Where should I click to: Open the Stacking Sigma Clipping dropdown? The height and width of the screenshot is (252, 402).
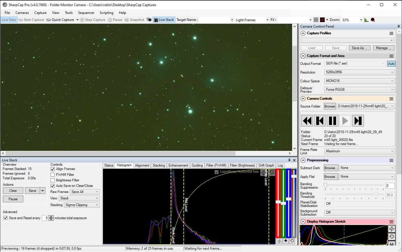click(82, 205)
